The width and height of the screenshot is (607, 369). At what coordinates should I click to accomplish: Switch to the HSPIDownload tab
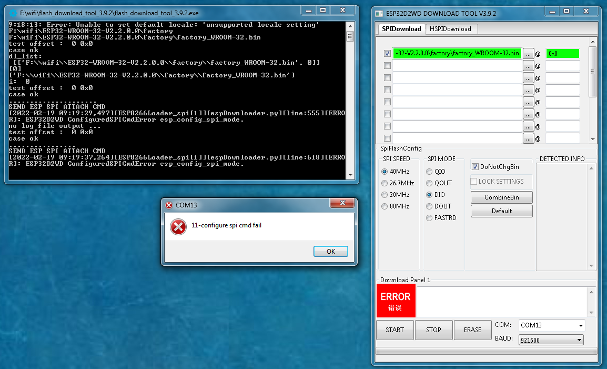pos(451,29)
